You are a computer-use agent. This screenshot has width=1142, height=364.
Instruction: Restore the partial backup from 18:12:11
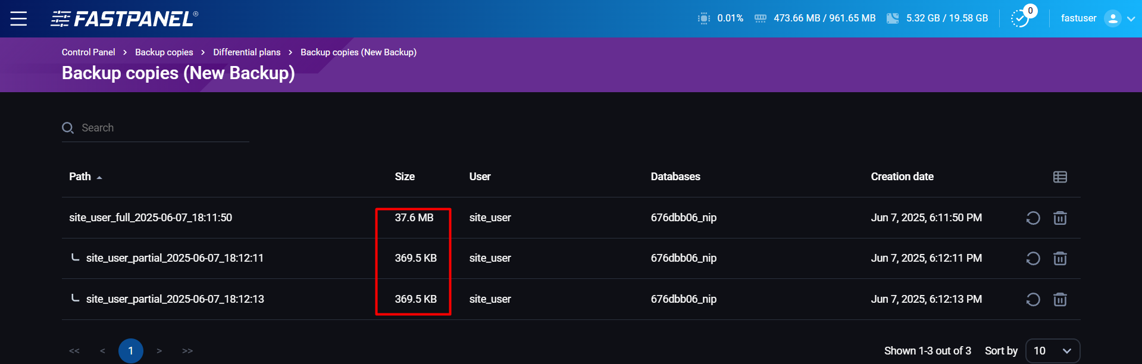pos(1033,259)
